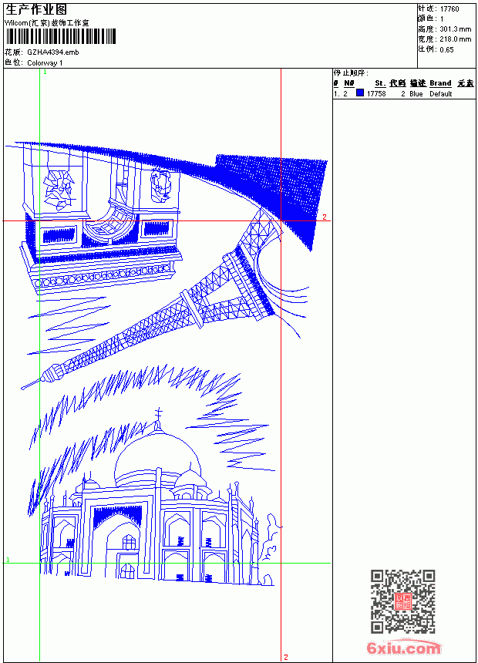478x663 pixels.
Task: Select the Brand column header
Action: tap(440, 83)
